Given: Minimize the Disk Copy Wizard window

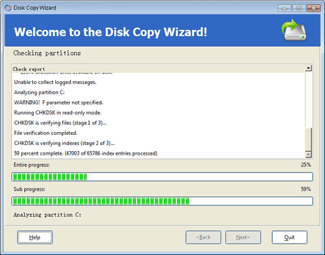Looking at the screenshot, I should [285, 8].
